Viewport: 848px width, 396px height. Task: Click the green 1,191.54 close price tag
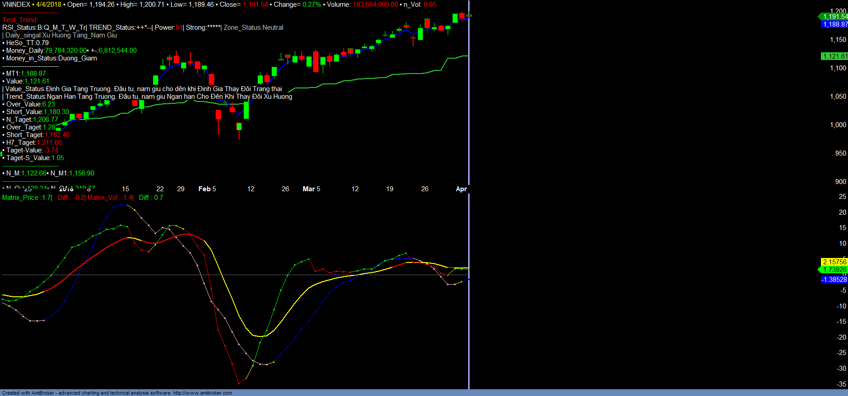[x=834, y=17]
